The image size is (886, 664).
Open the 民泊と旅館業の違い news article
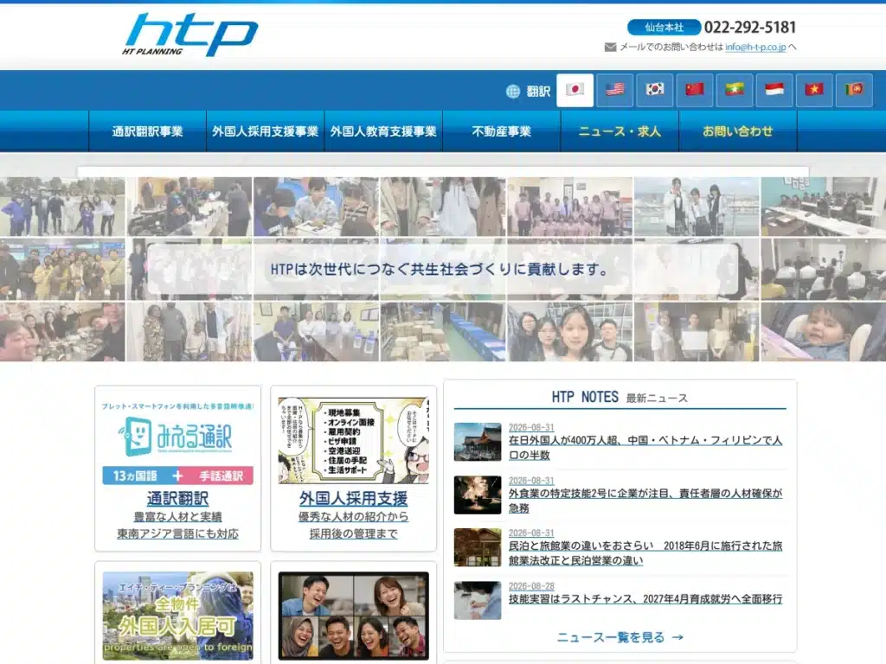pos(645,553)
